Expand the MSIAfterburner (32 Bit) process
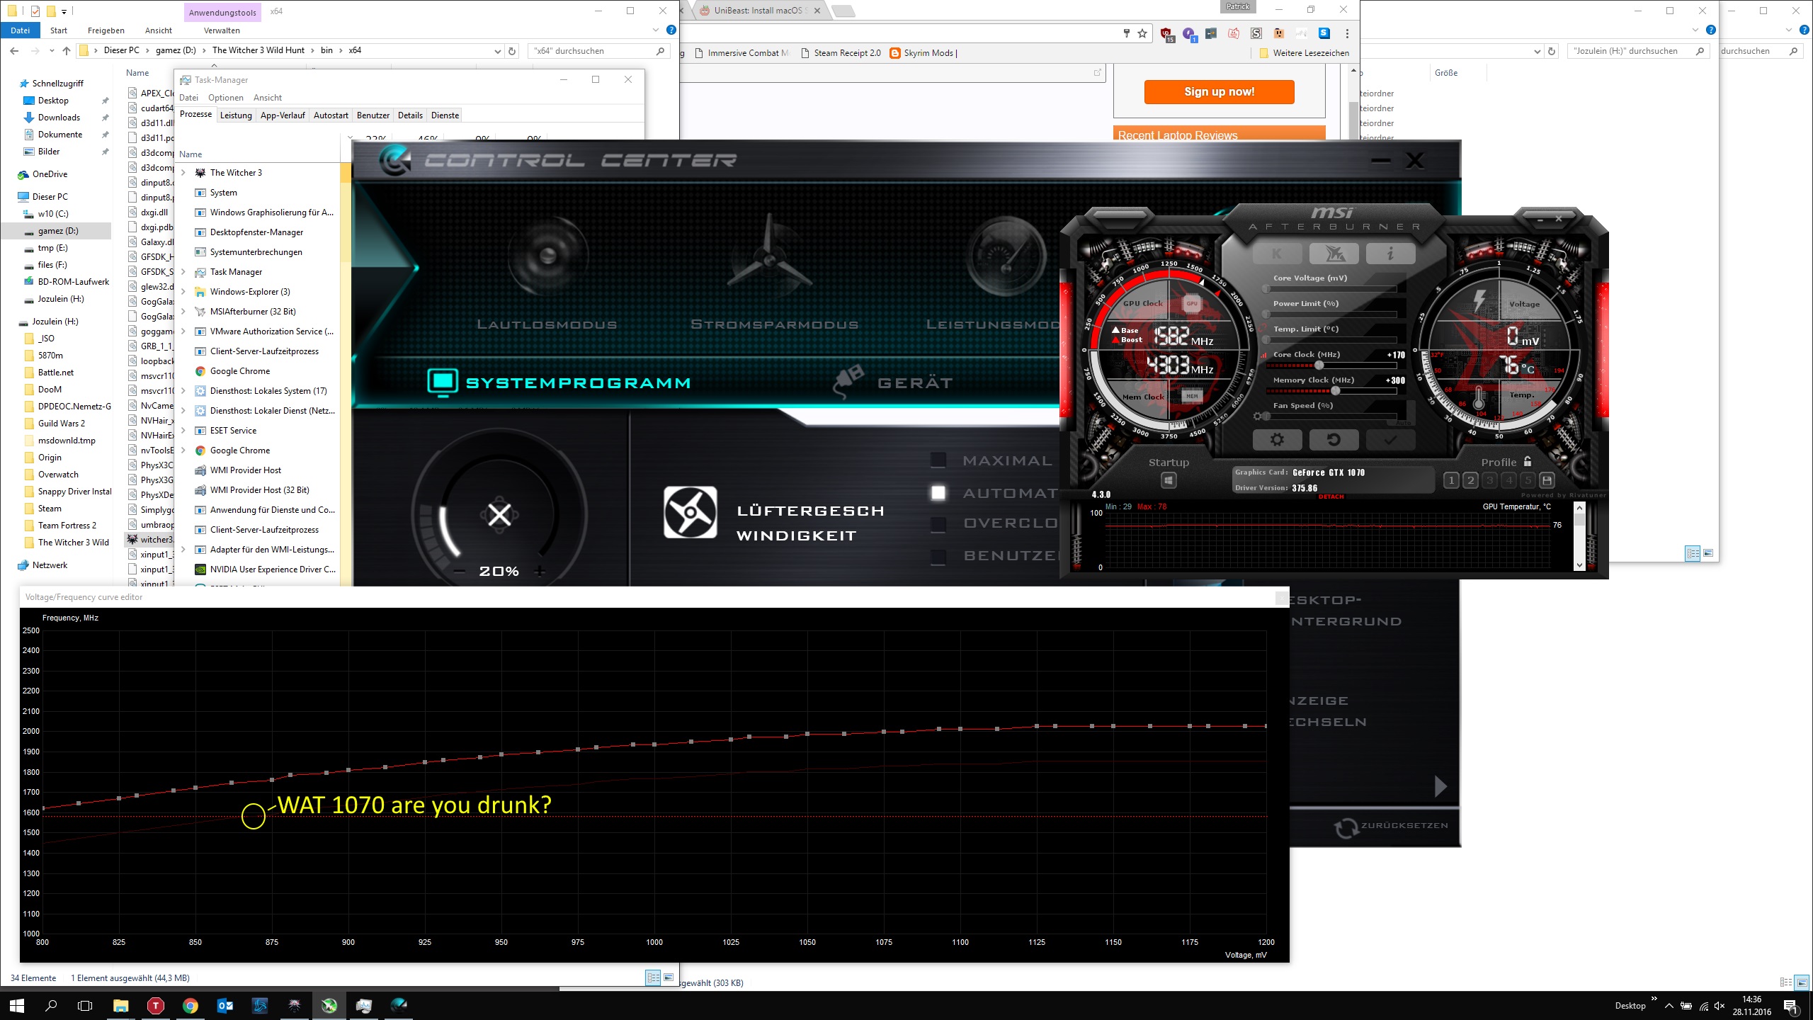 (183, 312)
